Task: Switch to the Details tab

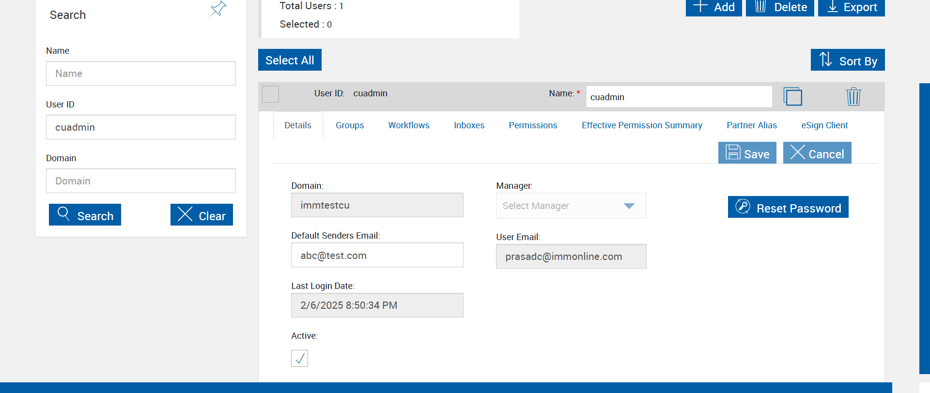Action: [298, 125]
